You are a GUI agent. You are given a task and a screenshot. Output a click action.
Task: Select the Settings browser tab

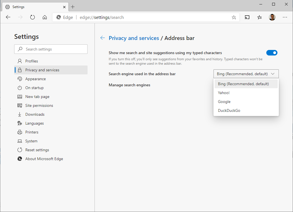coord(35,7)
